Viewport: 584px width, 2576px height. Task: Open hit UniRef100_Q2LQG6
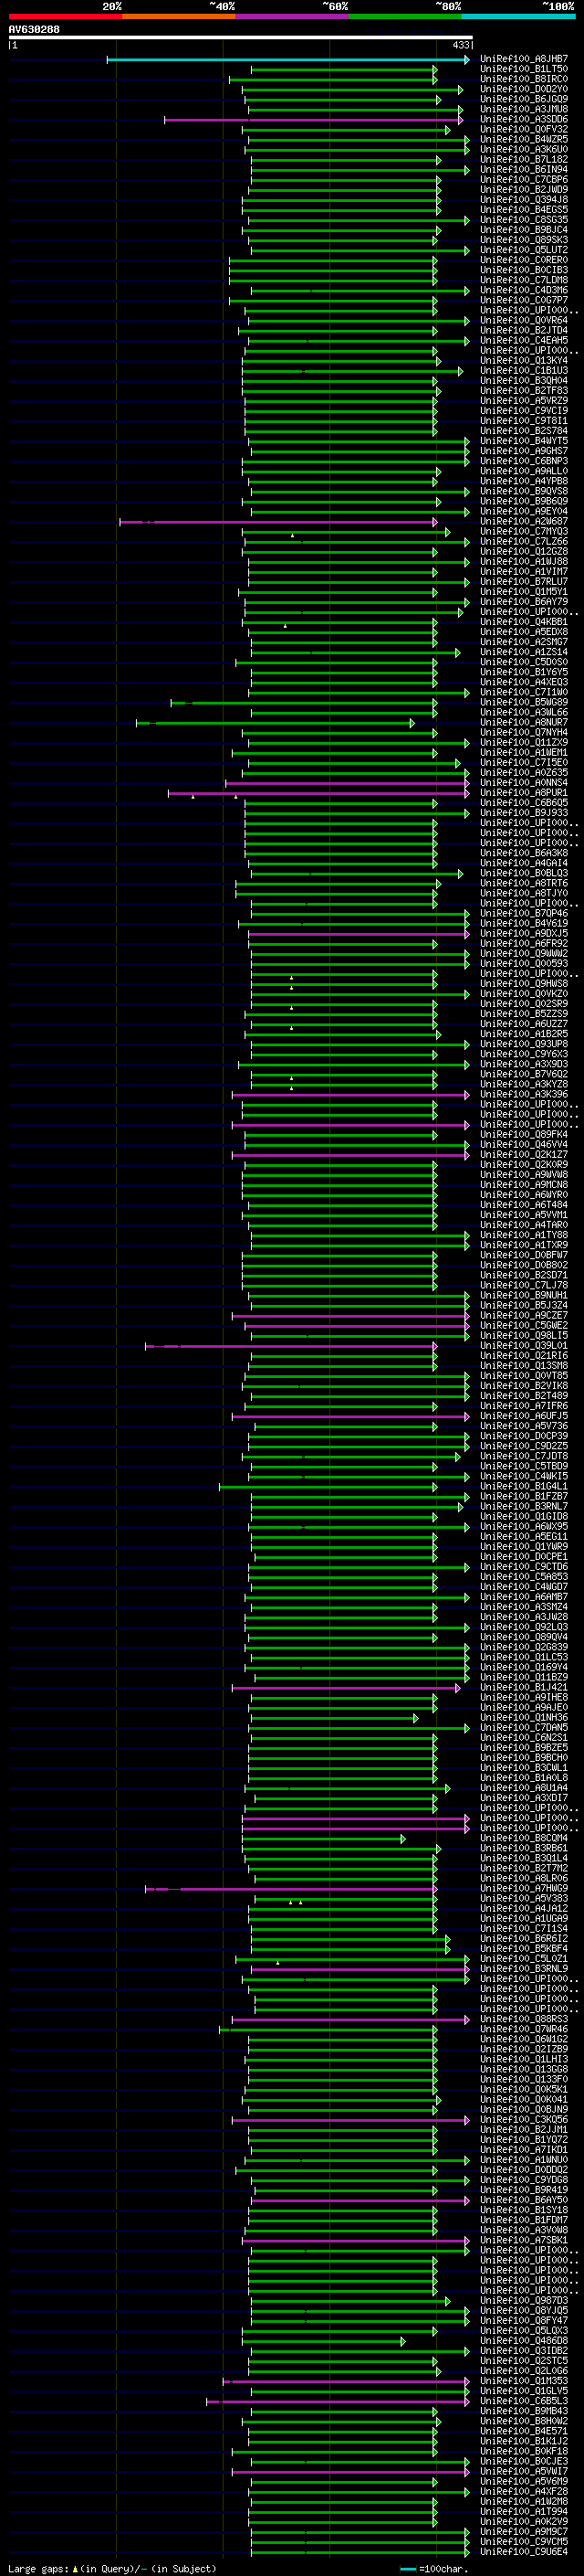(x=524, y=2371)
